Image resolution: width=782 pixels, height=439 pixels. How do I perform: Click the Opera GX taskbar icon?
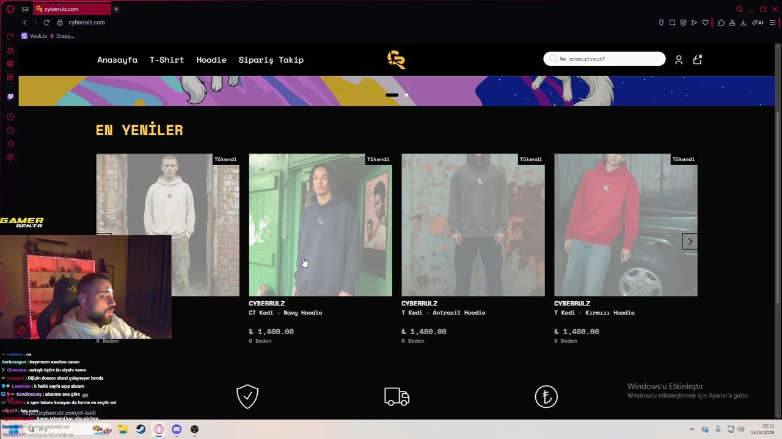point(159,429)
